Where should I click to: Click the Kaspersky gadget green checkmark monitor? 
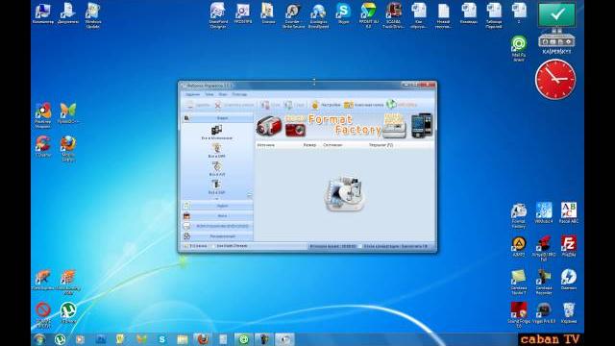click(x=556, y=15)
